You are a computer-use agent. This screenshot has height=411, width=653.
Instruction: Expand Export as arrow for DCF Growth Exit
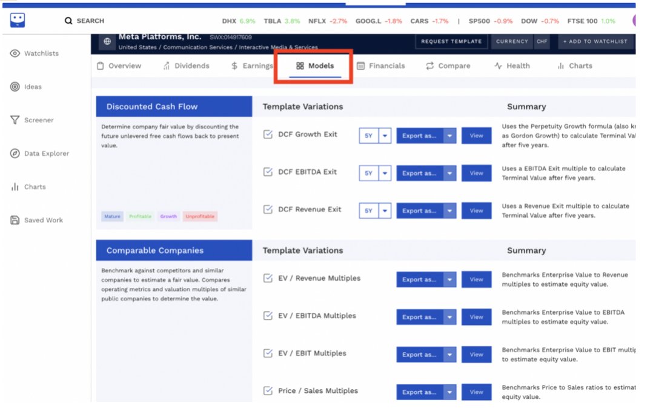click(449, 135)
